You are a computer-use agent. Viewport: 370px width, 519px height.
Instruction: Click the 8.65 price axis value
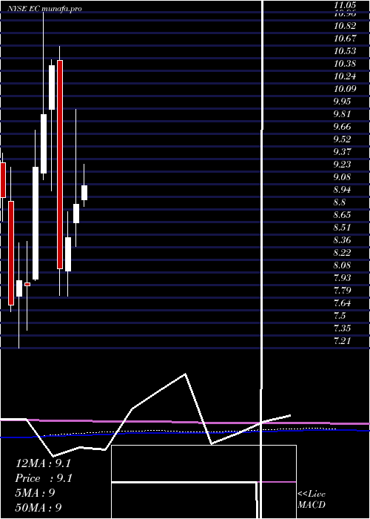point(342,215)
